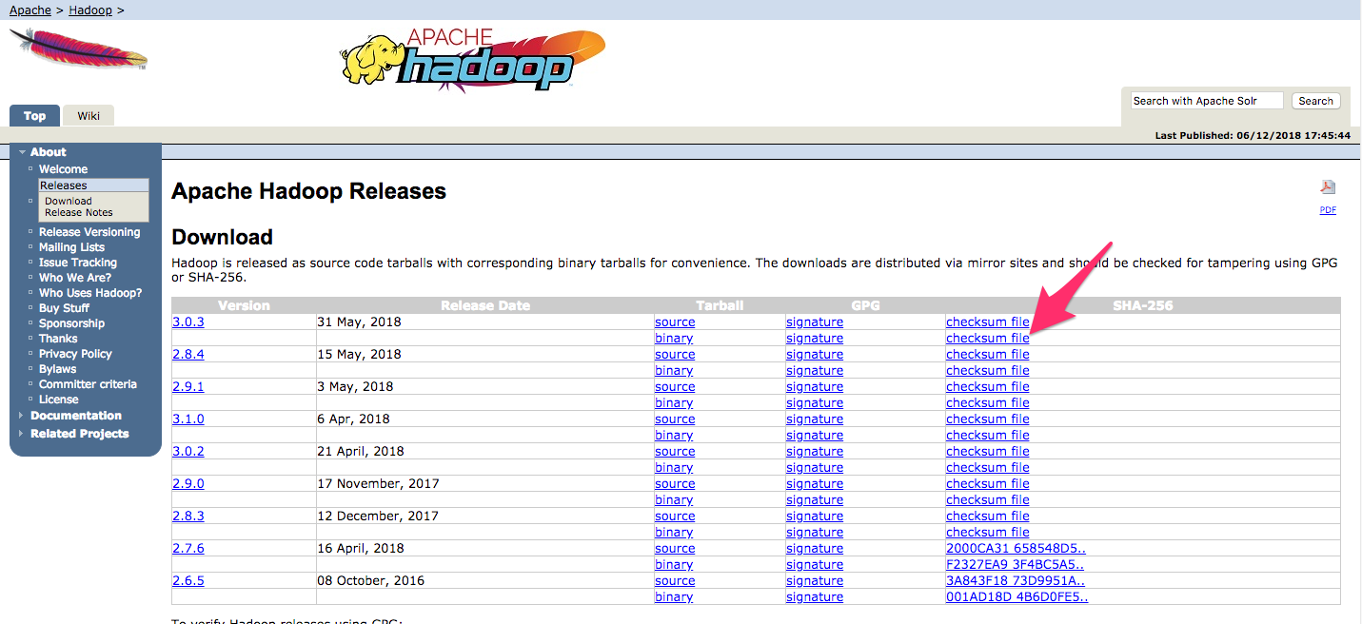Open Issue Tracking in sidebar
This screenshot has width=1362, height=624.
78,263
